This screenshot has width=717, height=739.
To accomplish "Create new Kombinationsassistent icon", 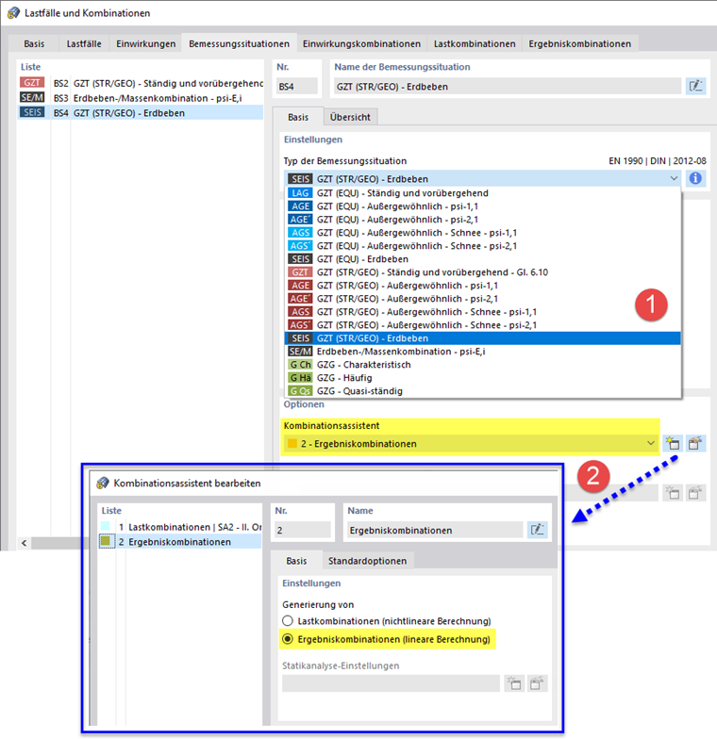I will point(672,443).
